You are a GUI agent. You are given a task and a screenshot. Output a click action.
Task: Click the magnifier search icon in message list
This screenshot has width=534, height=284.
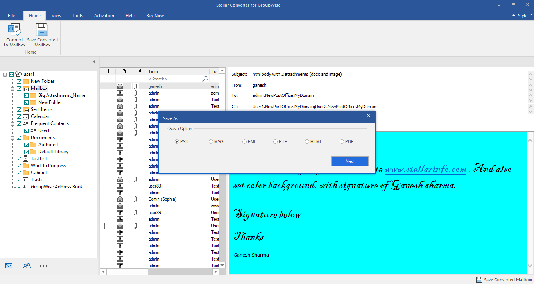205,79
